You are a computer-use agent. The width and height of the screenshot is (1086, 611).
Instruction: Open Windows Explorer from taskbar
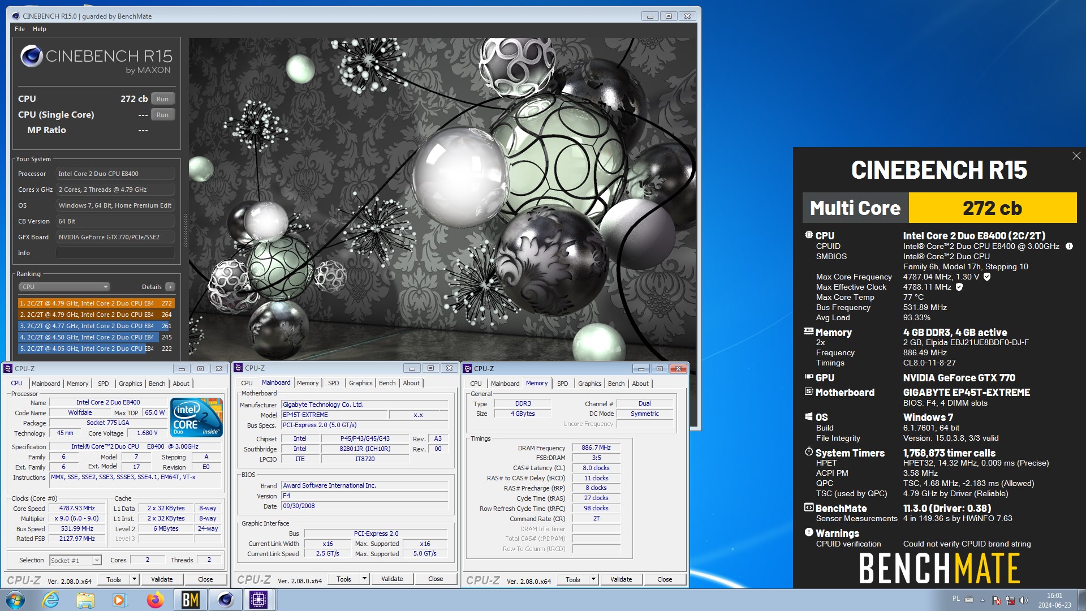[x=85, y=600]
